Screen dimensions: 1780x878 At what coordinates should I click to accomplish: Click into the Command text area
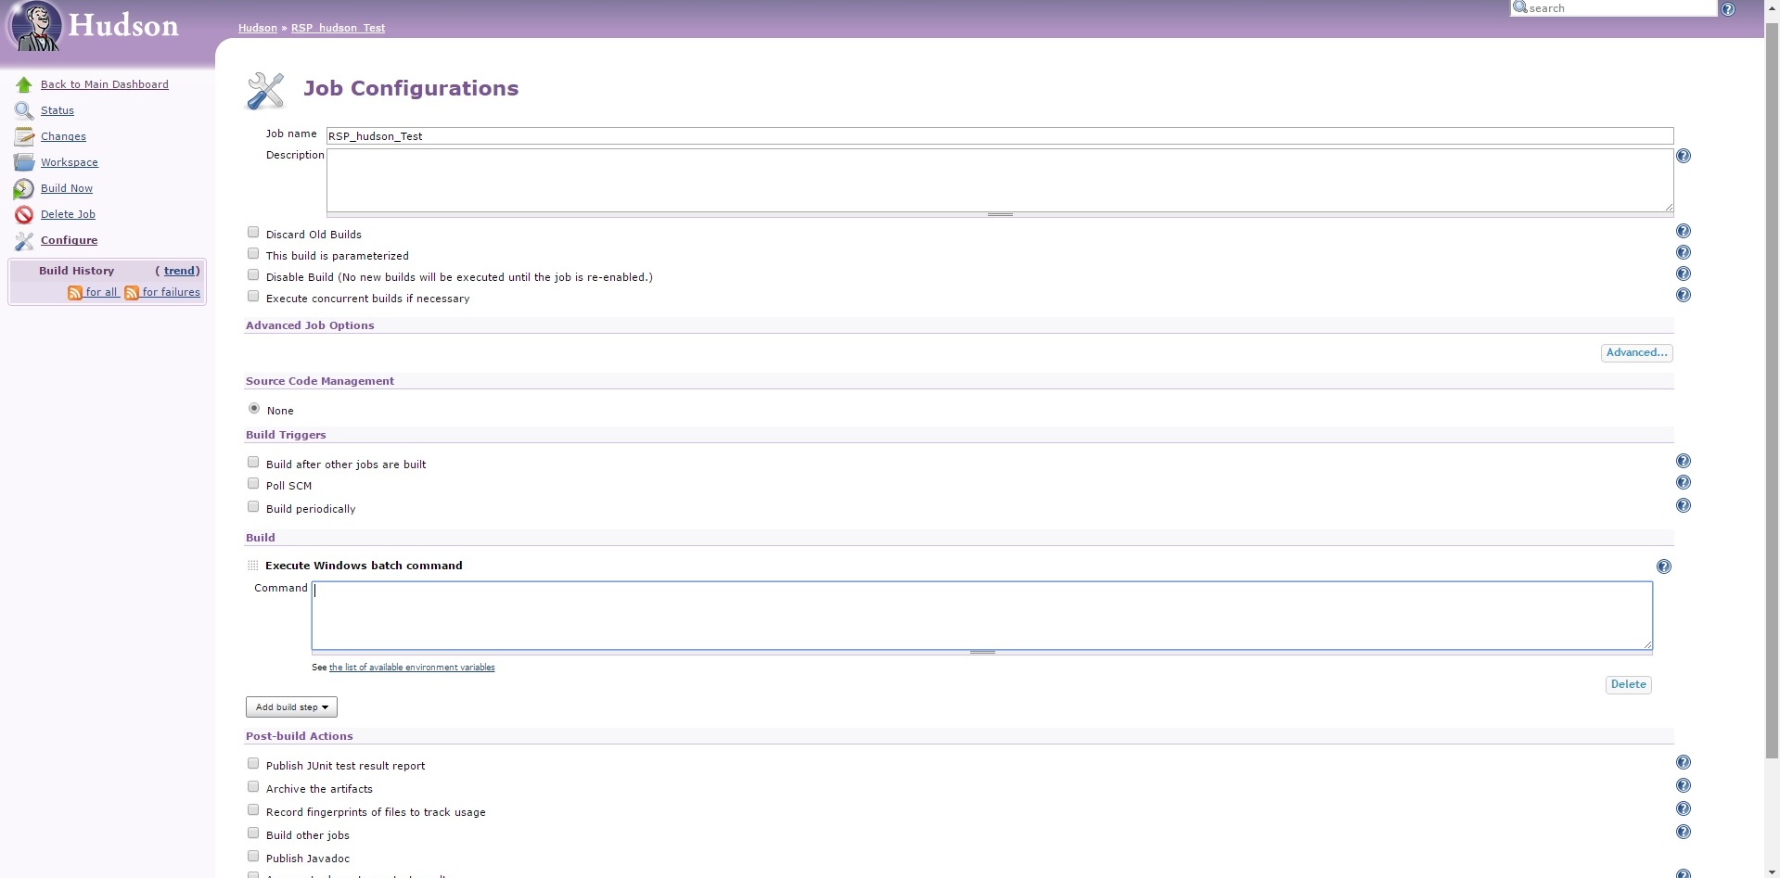[x=982, y=616]
